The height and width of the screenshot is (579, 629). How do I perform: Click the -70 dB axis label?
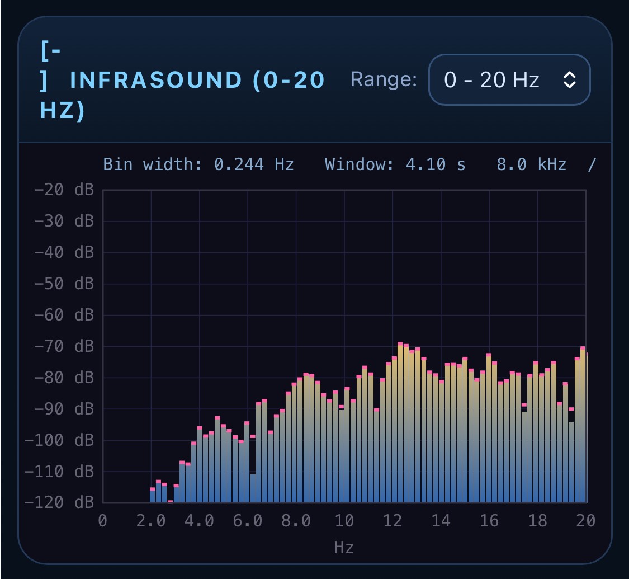[x=64, y=346]
